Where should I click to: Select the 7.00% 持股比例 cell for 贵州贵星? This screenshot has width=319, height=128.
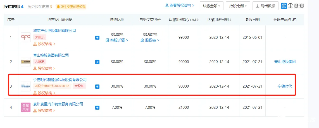tap(117, 107)
